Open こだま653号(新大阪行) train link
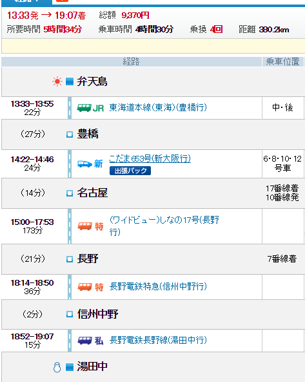Screen dimensions: 305x382 click(x=150, y=158)
